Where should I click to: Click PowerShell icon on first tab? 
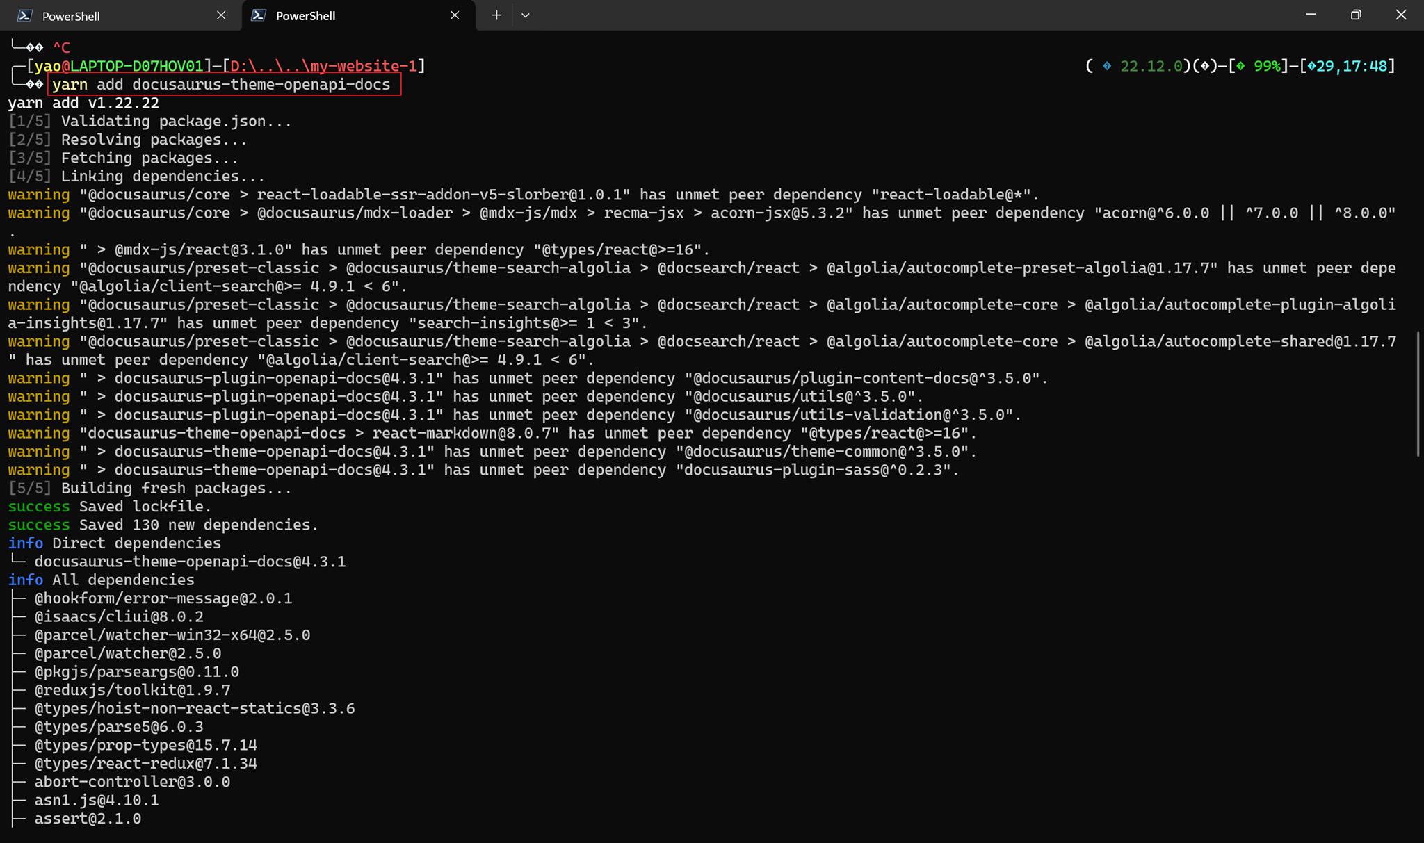click(x=25, y=15)
